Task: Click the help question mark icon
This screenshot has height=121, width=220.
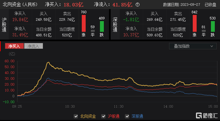Action: tap(138, 5)
